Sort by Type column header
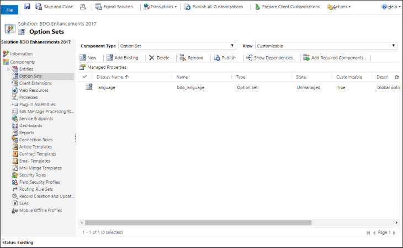This screenshot has width=403, height=248. click(x=241, y=77)
